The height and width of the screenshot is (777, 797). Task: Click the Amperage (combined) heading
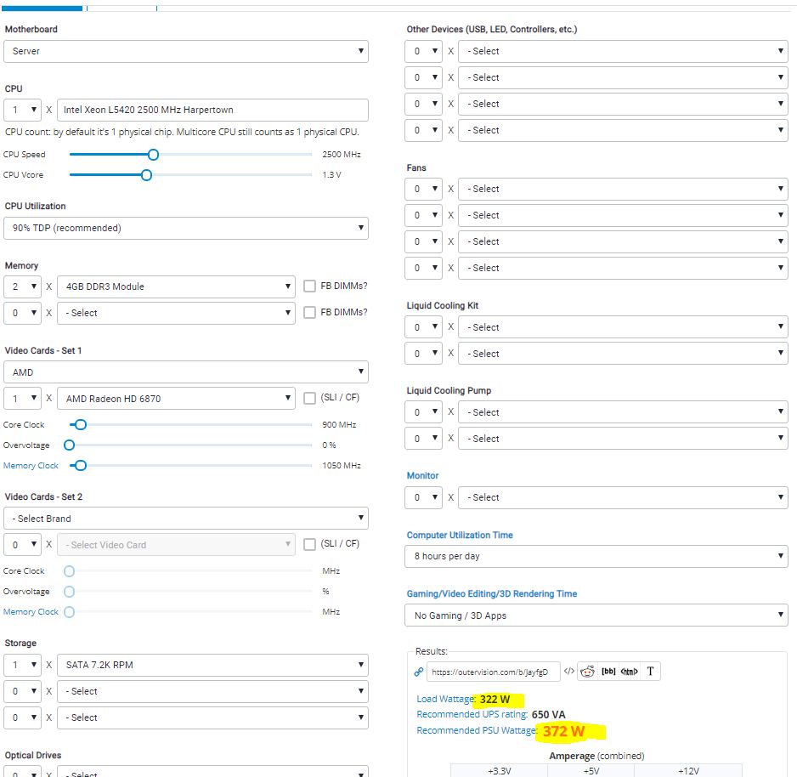(596, 756)
